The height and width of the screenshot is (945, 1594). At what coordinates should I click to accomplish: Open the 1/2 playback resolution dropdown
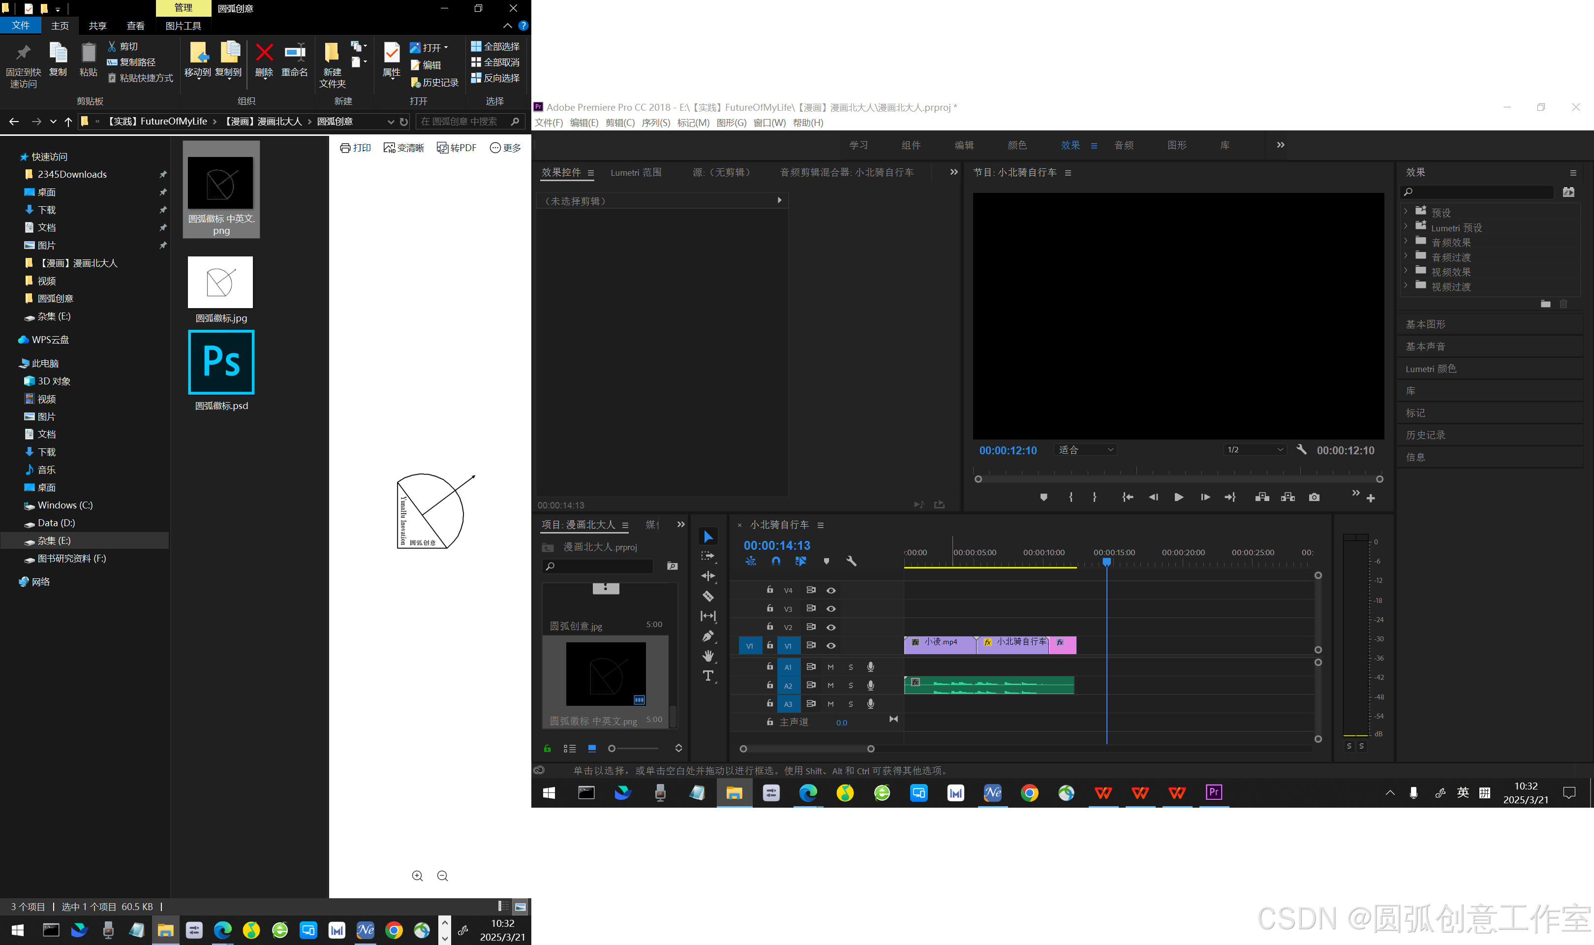pyautogui.click(x=1254, y=450)
